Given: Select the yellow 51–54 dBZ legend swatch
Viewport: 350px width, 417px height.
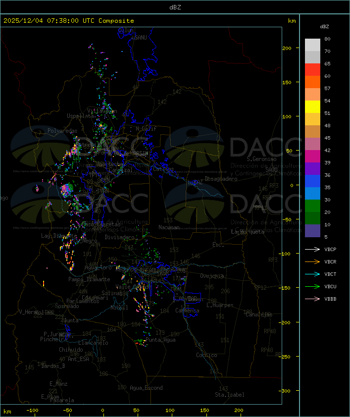Looking at the screenshot, I should click(x=312, y=107).
